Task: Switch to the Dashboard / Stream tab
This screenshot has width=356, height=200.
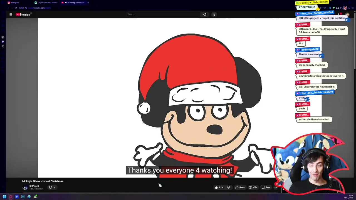Action: (46, 2)
